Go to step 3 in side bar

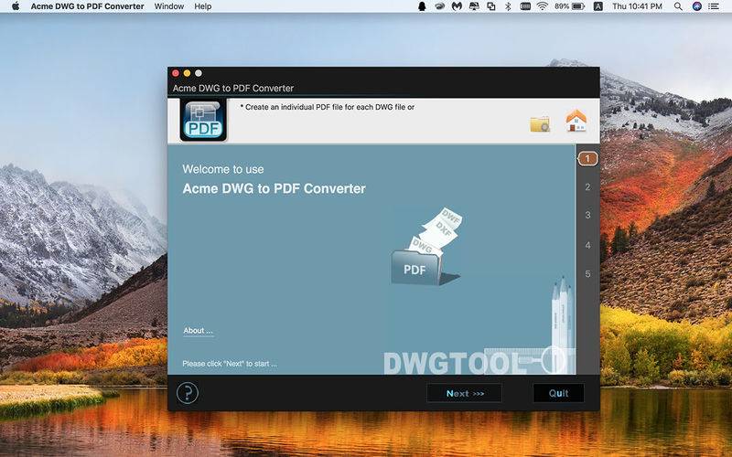[587, 215]
